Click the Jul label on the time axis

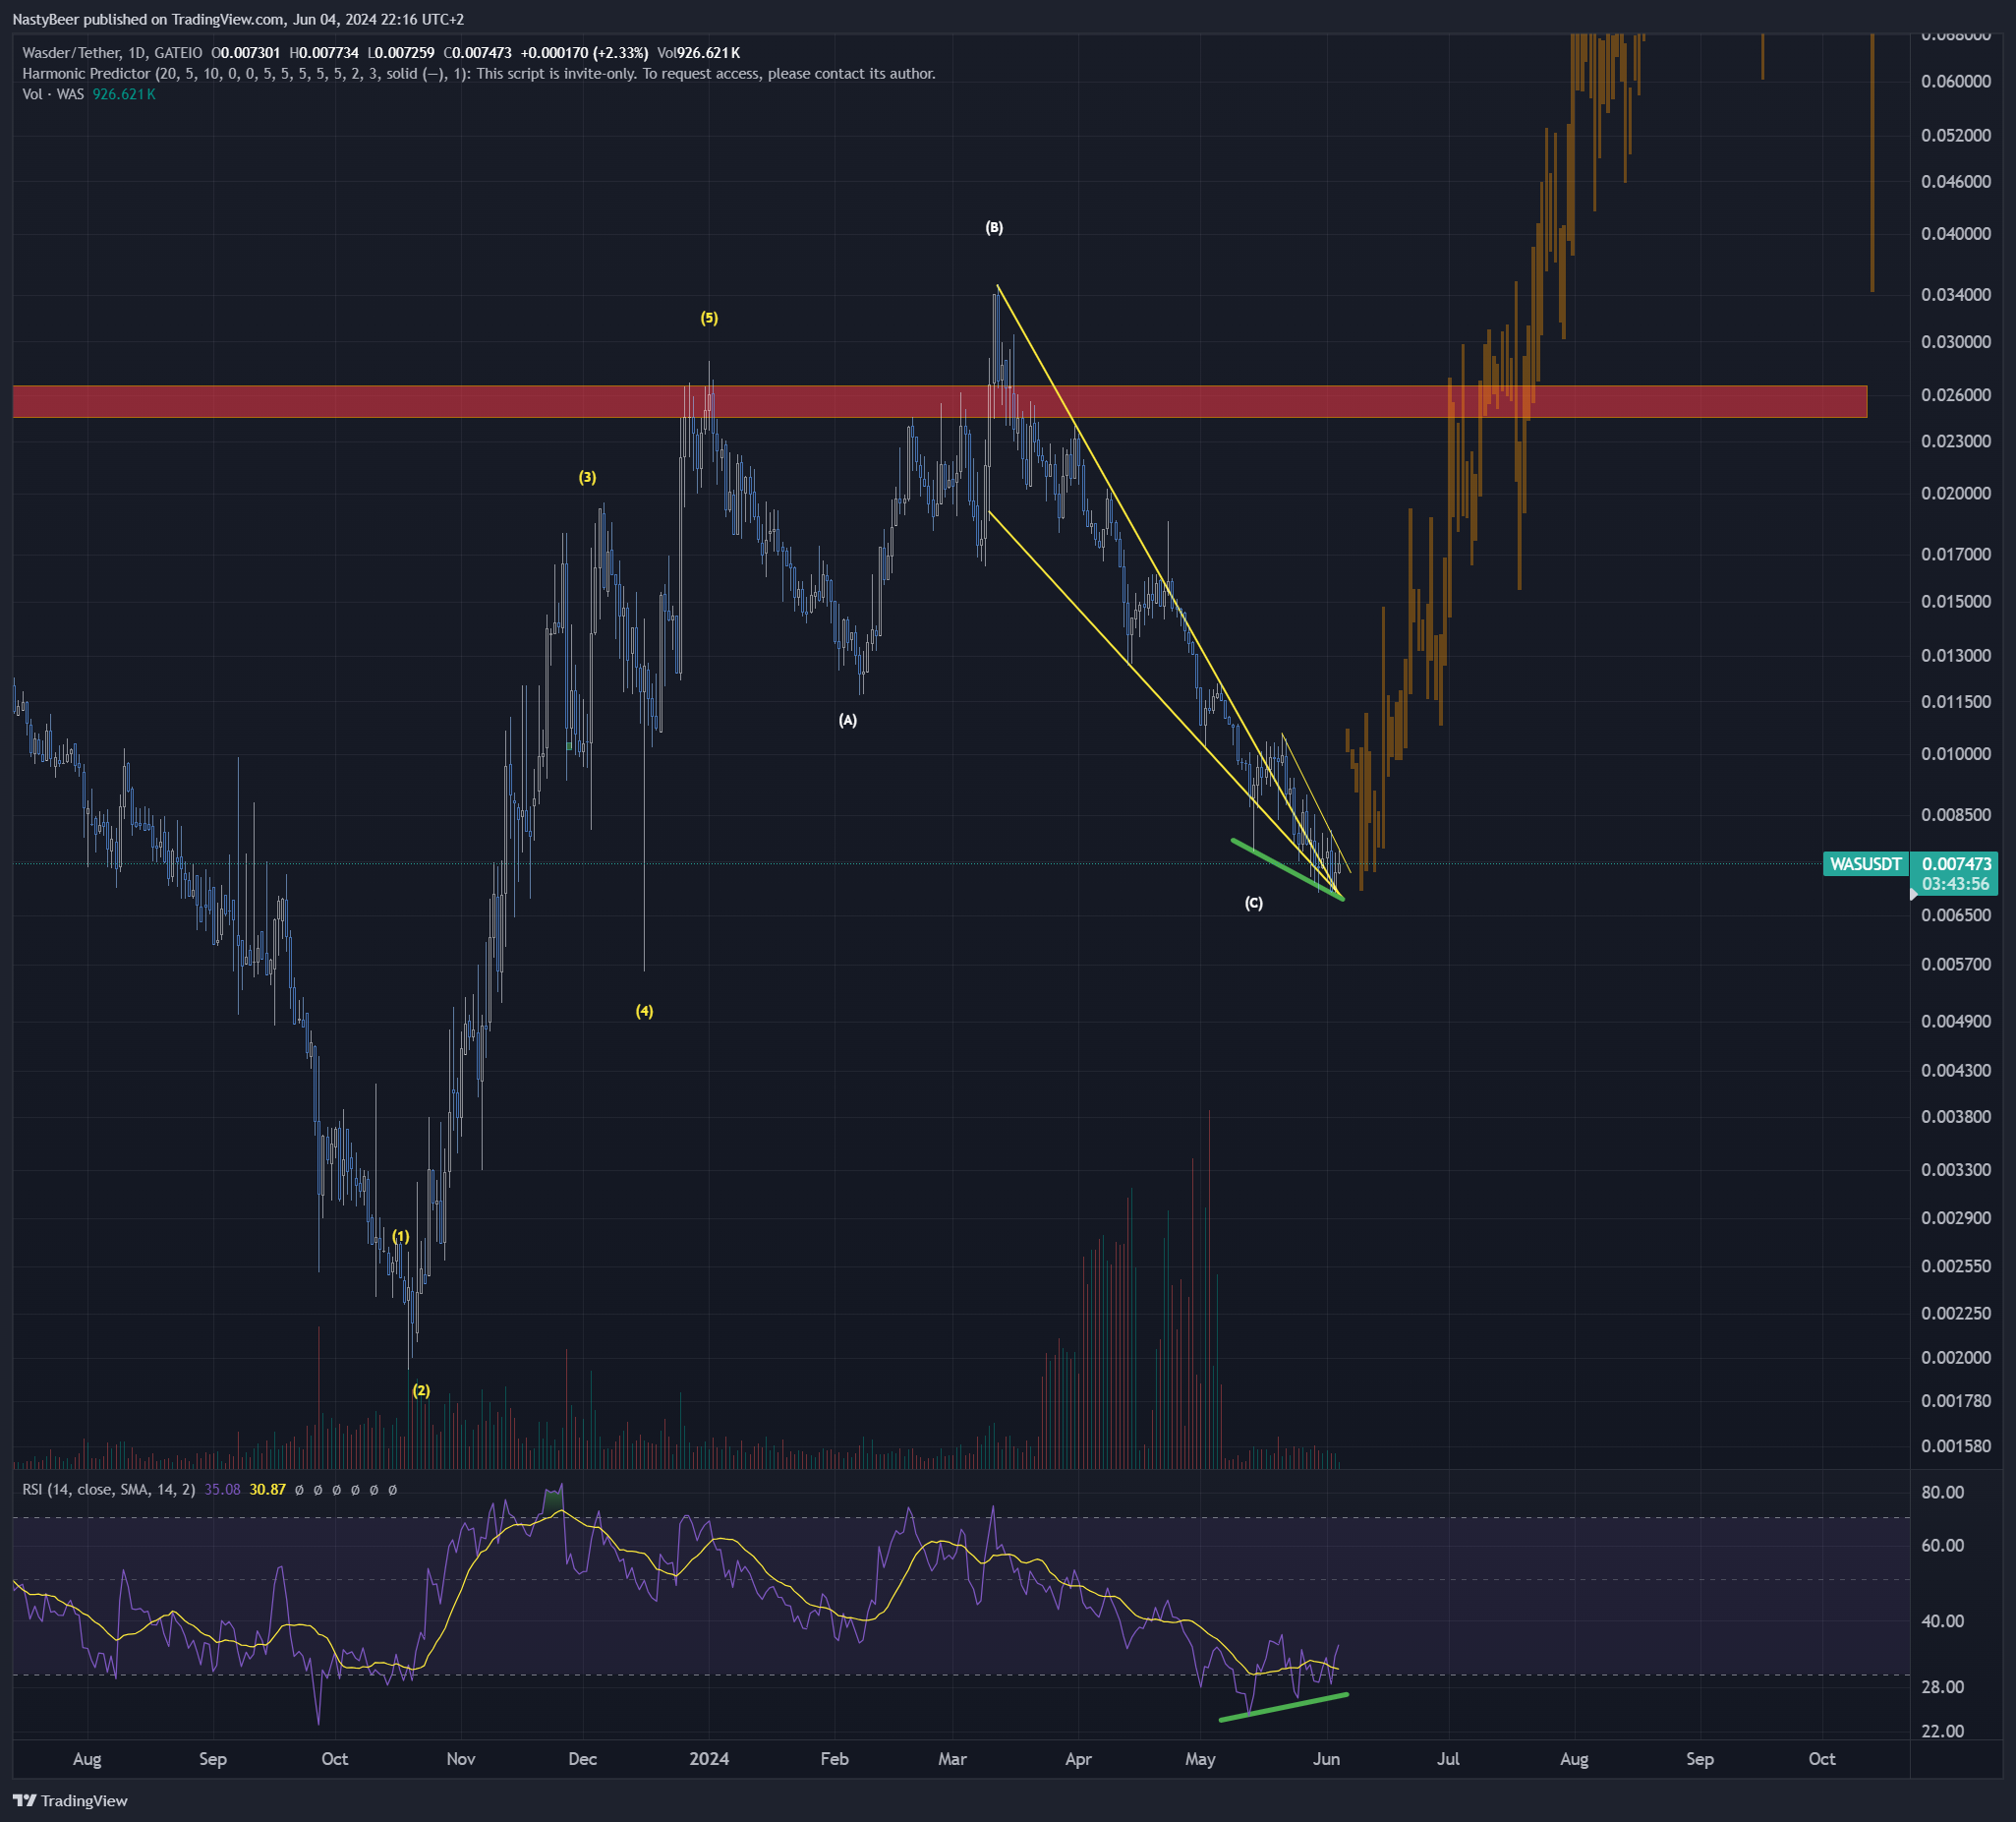[x=1448, y=1759]
